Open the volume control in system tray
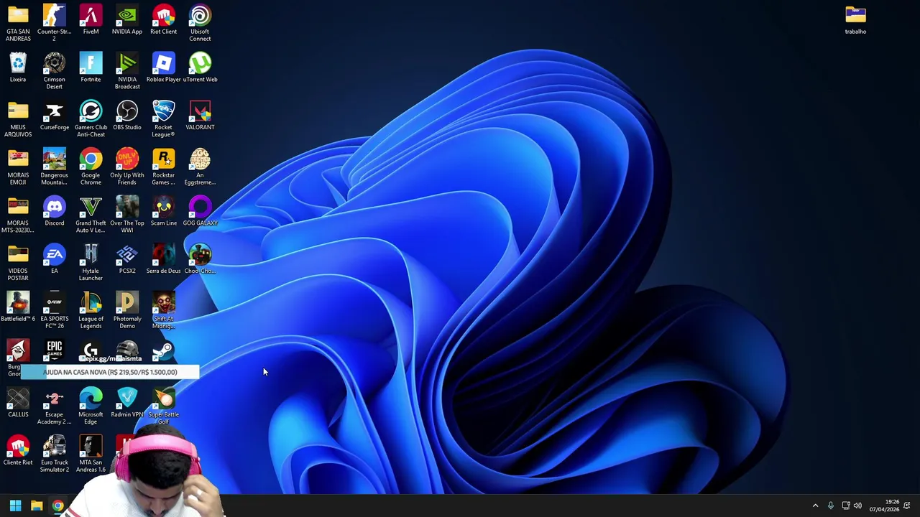920x517 pixels. click(858, 506)
